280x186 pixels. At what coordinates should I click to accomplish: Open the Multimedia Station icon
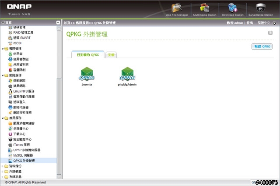205,8
